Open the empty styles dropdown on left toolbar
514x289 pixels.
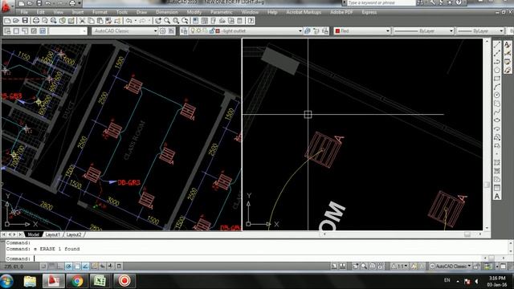(x=67, y=31)
